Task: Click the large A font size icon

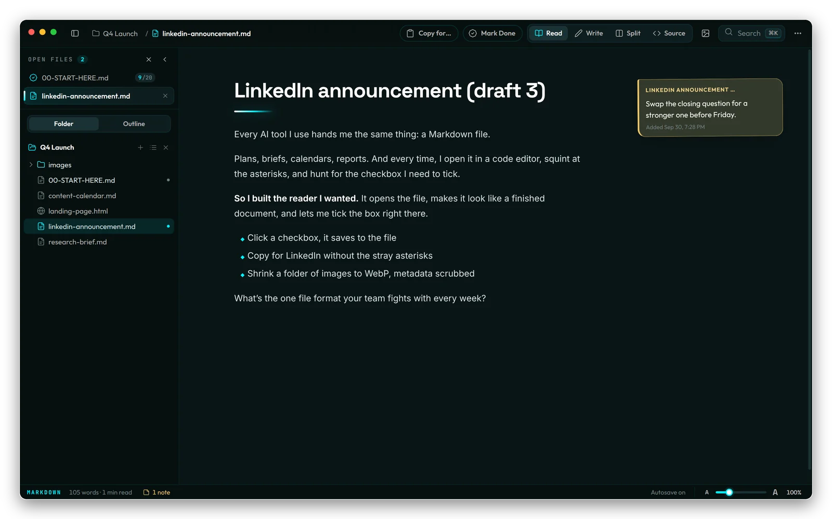Action: 775,493
